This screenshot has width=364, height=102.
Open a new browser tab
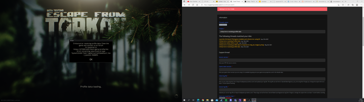click(x=346, y=1)
